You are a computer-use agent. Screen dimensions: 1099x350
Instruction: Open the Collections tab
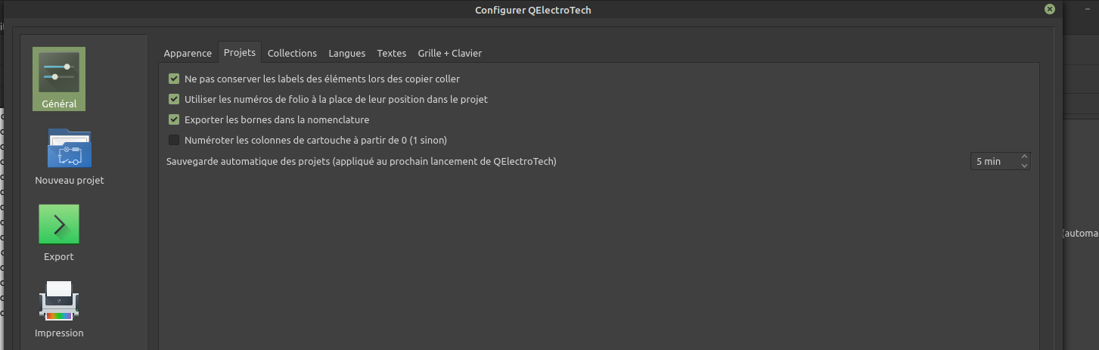pos(292,53)
